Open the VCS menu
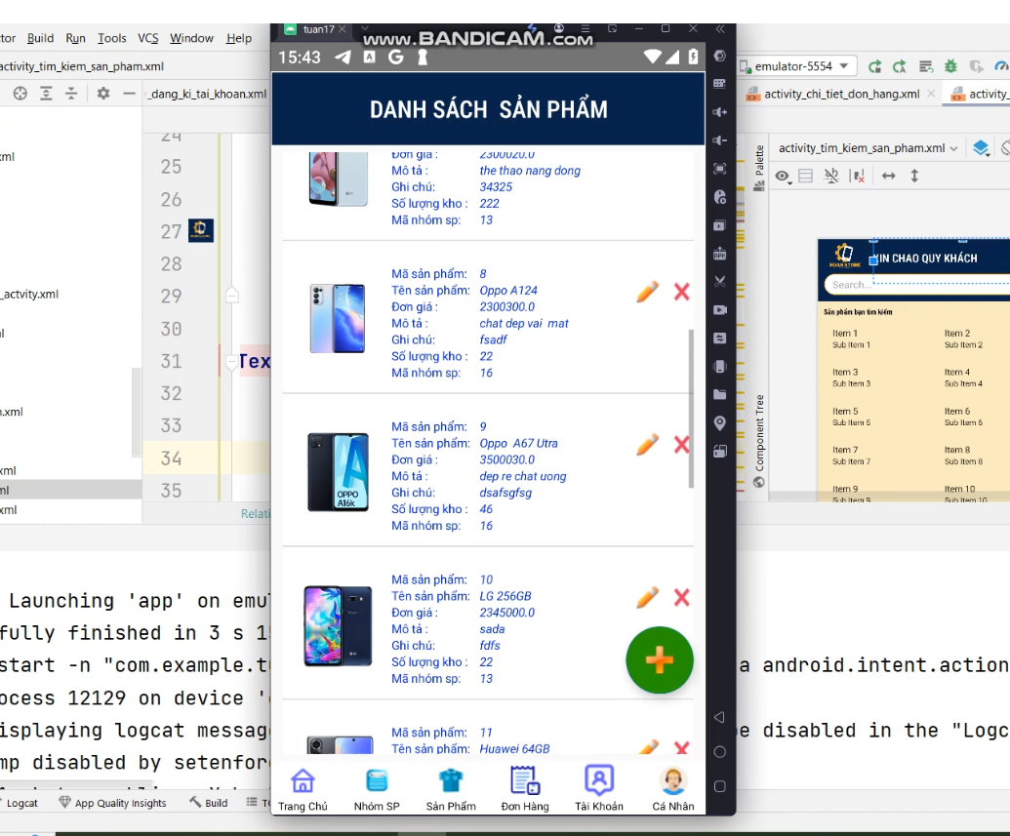 pyautogui.click(x=148, y=38)
